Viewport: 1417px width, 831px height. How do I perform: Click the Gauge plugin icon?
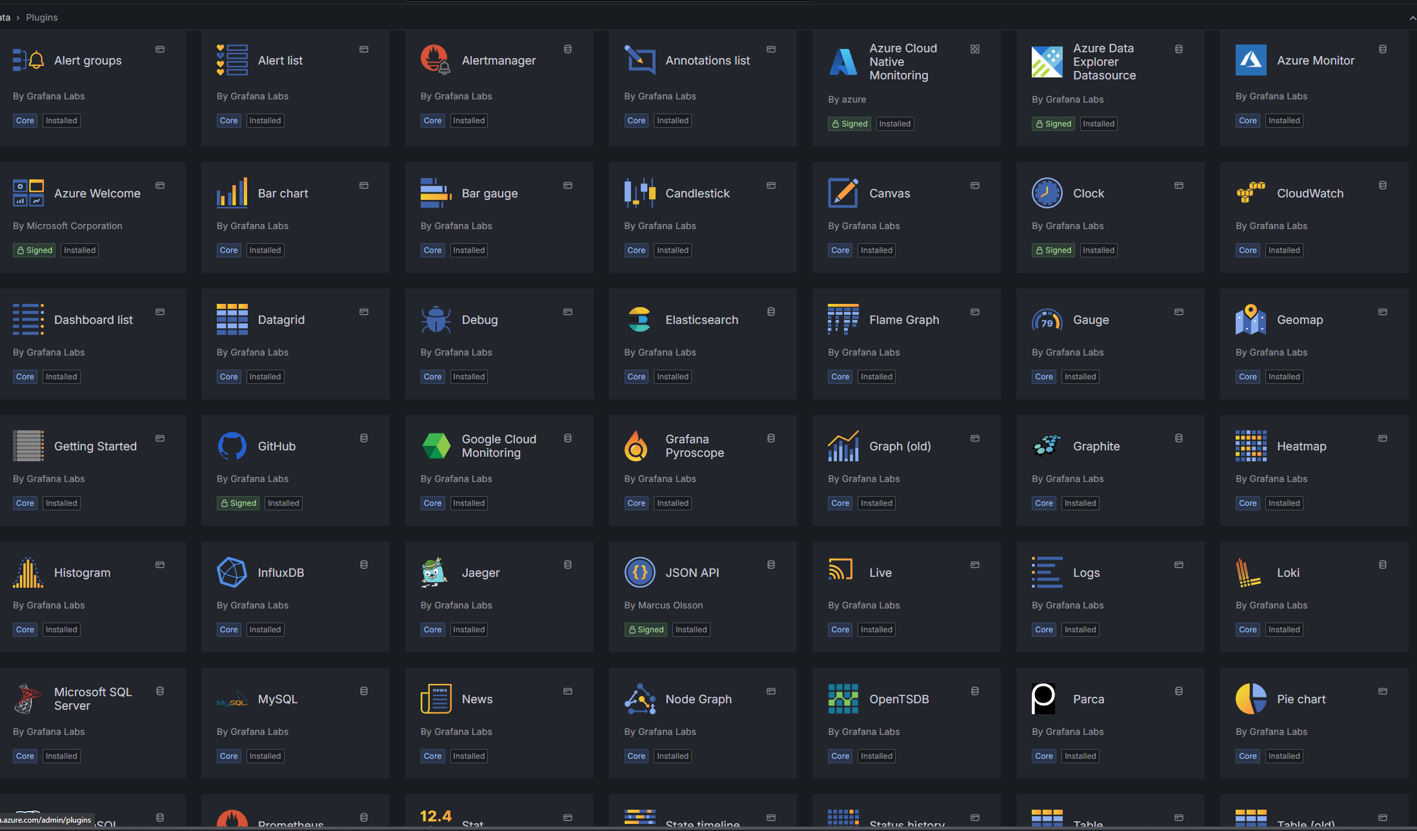click(x=1047, y=319)
